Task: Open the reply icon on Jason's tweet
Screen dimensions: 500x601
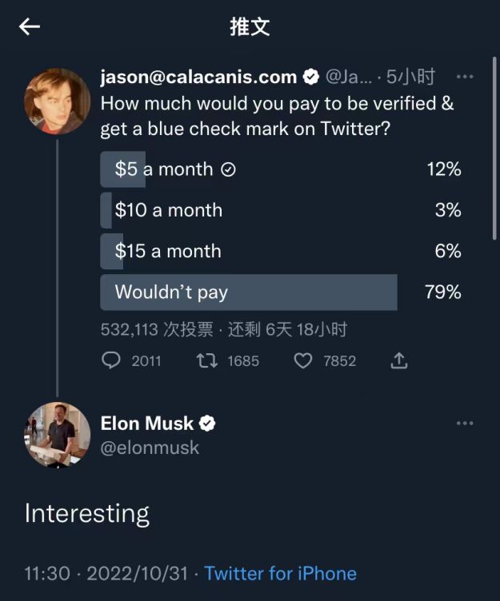Action: (111, 360)
